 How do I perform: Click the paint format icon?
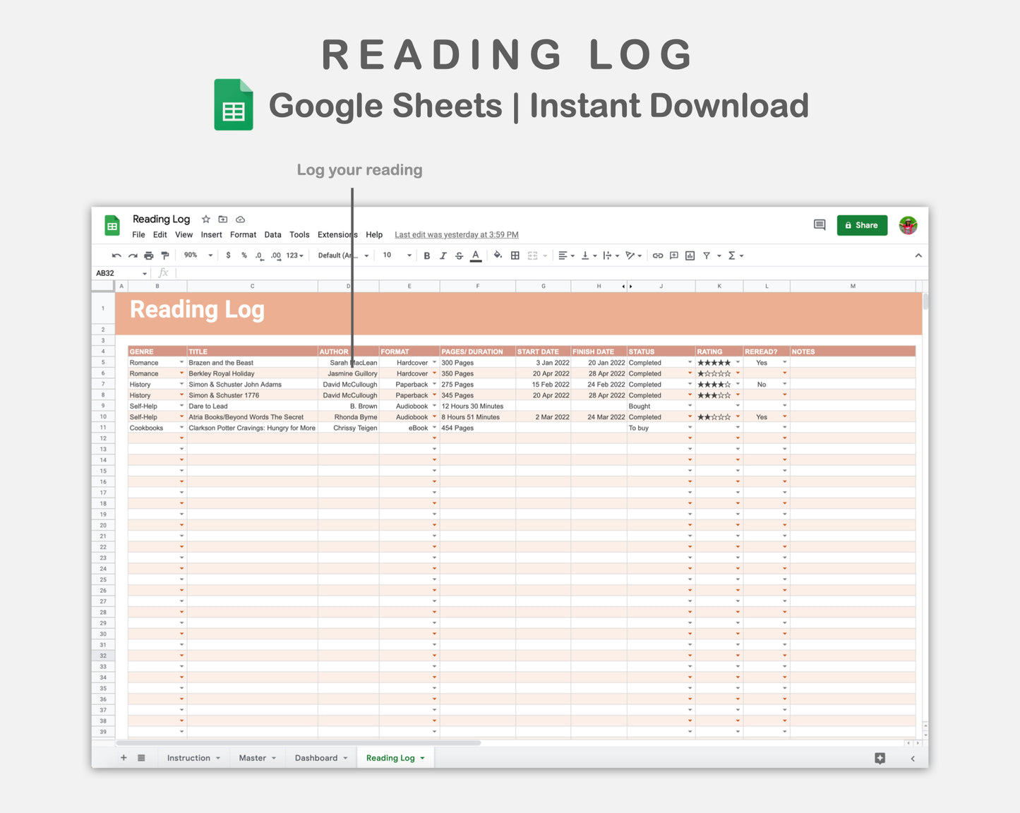click(164, 255)
